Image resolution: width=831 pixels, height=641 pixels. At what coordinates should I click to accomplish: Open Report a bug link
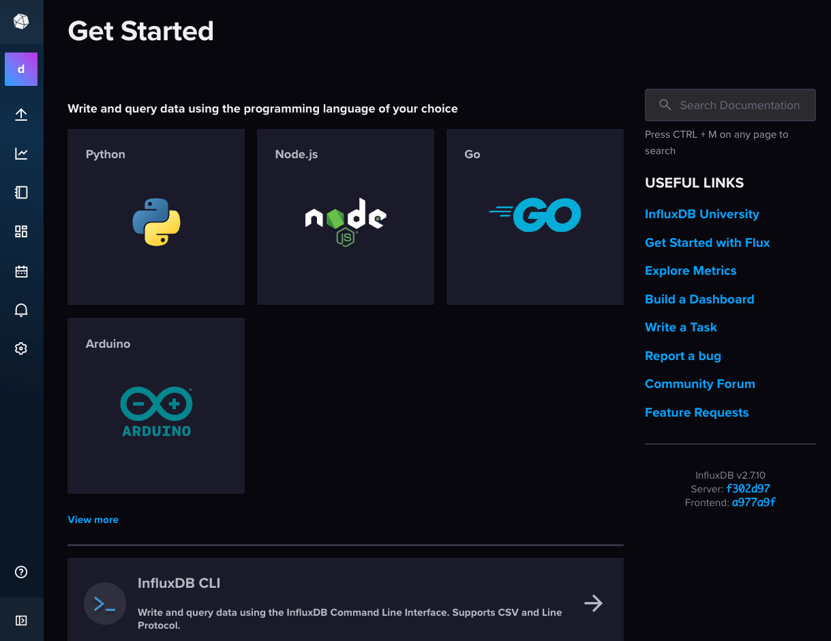click(x=683, y=356)
